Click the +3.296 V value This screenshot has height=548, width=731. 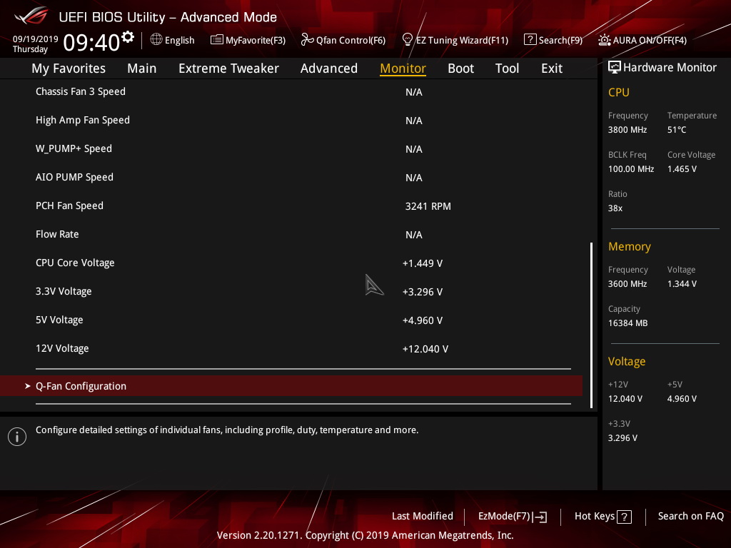[x=423, y=292]
